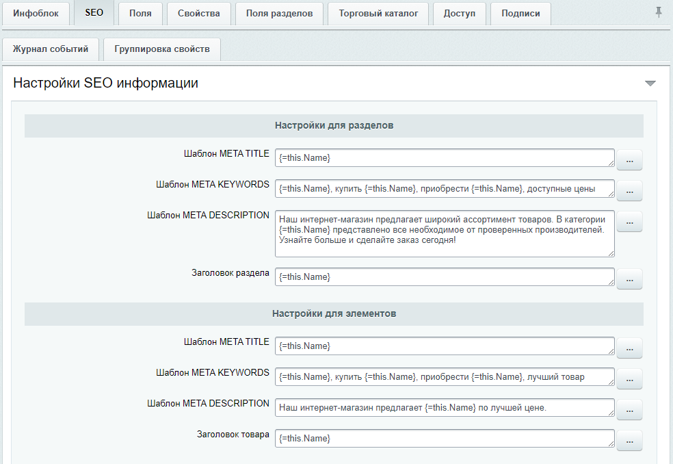Screen dimensions: 673x464
Task: Select the SEO tab
Action: point(94,12)
